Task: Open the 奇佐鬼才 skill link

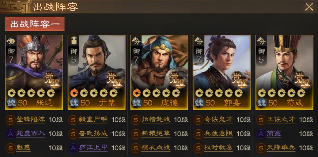Action: (218, 120)
